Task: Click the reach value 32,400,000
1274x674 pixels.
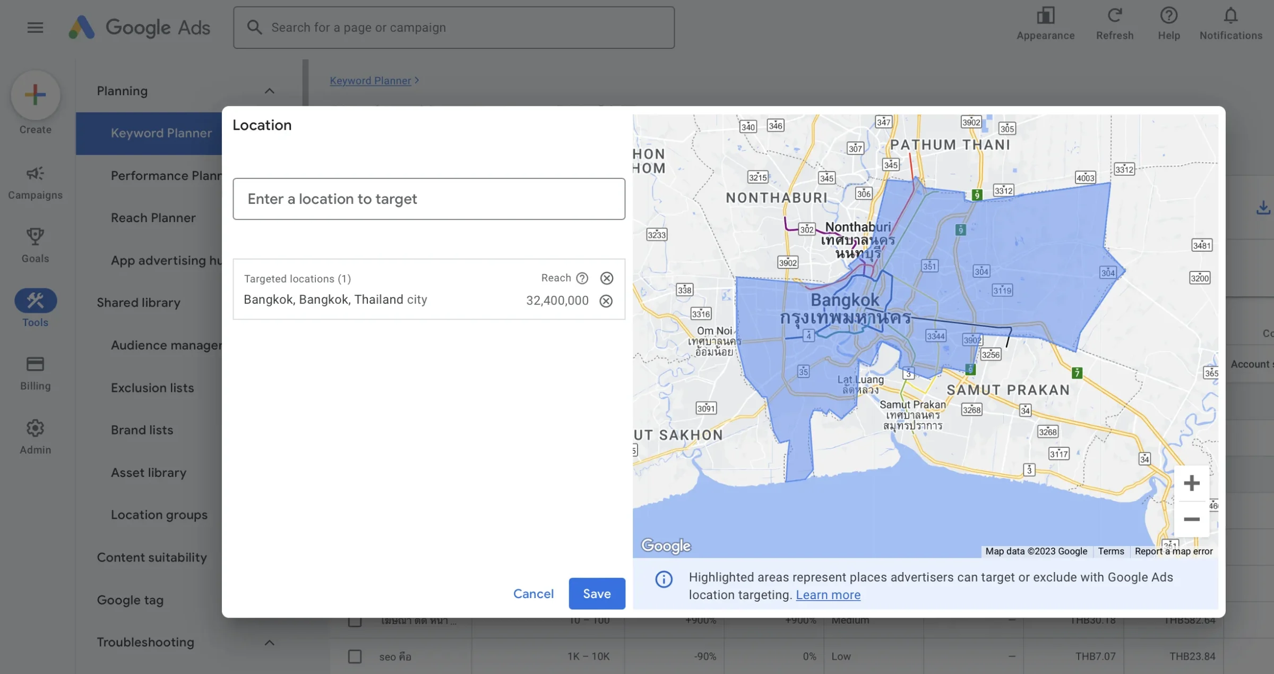Action: [557, 301]
